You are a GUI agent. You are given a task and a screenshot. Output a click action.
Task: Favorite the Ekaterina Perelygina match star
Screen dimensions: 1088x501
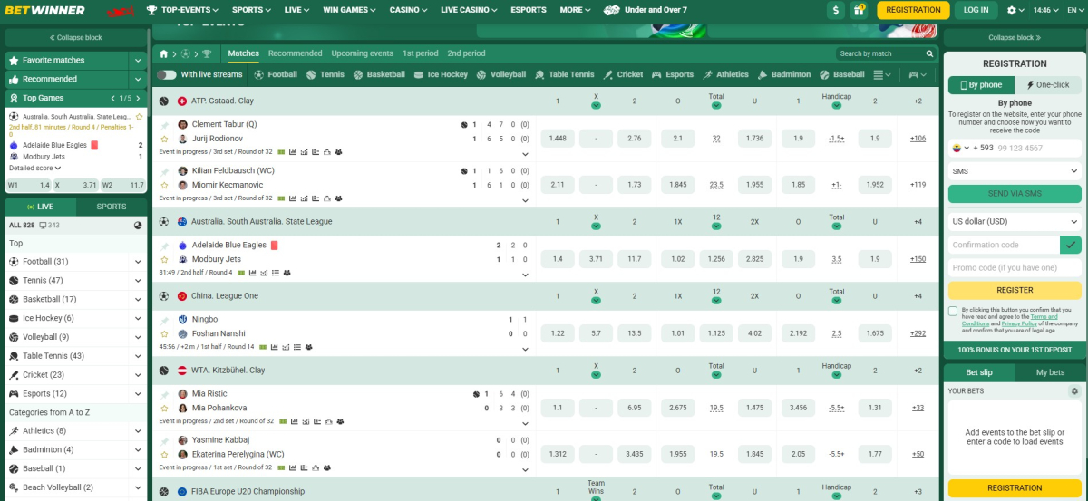click(x=164, y=454)
